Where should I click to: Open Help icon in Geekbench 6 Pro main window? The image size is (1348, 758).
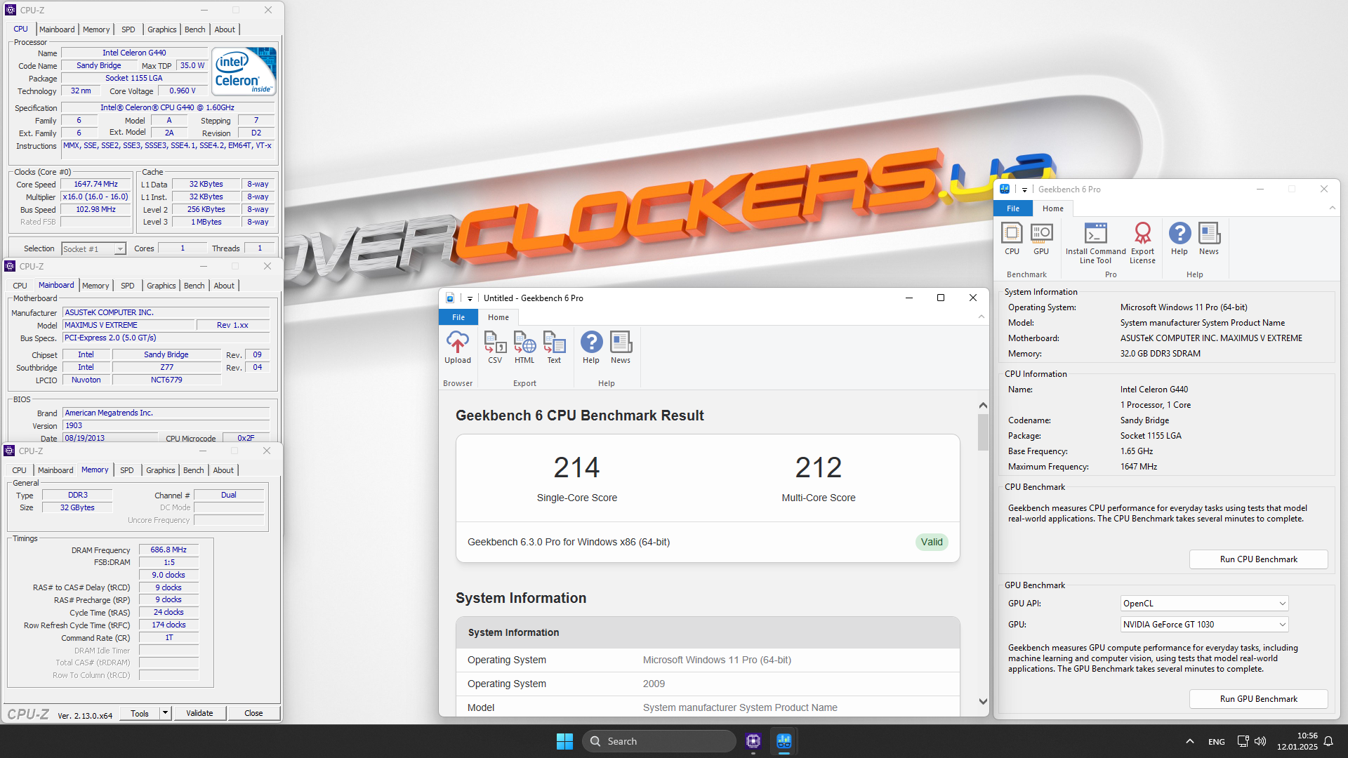[1179, 239]
